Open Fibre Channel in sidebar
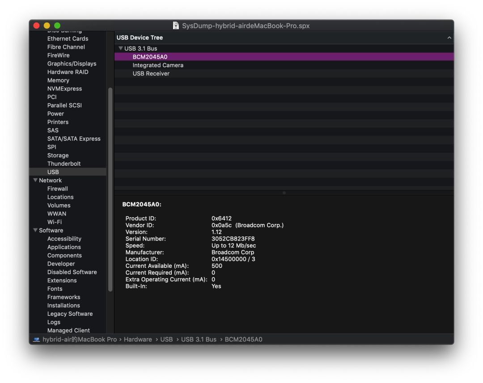Image resolution: width=483 pixels, height=383 pixels. [x=66, y=47]
